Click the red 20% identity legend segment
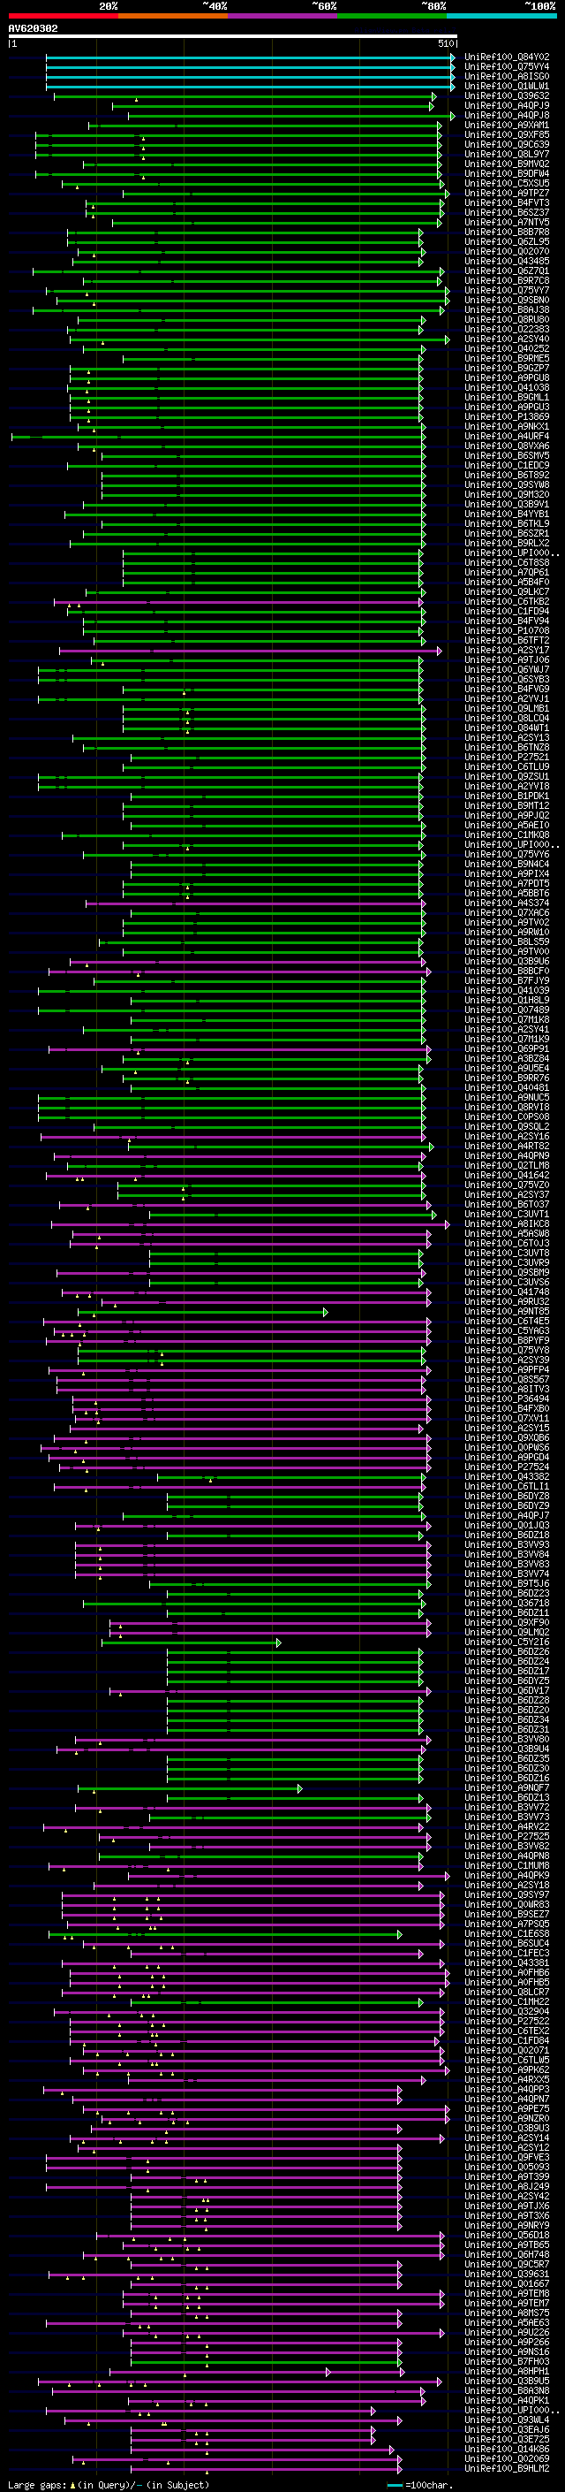 pyautogui.click(x=63, y=16)
